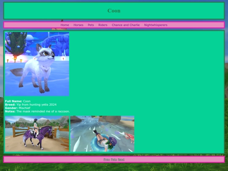228x171 pixels.
Task: Open the Chance and Charlie page
Action: [x=126, y=25]
